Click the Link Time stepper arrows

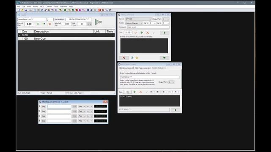(x=89, y=24)
